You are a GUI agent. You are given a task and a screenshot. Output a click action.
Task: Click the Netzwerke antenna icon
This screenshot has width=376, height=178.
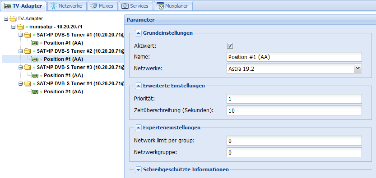pos(53,6)
